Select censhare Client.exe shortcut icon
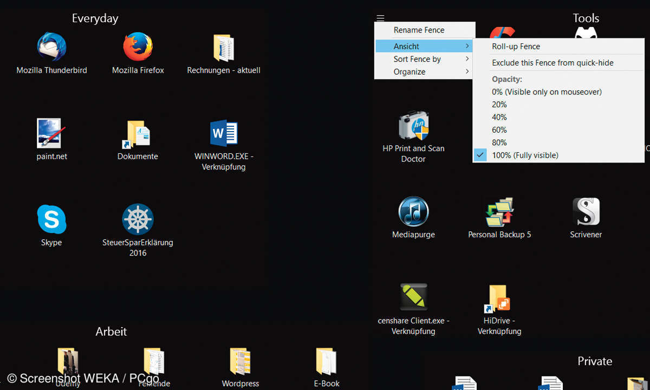Viewport: 650px width, 390px height. 413,297
